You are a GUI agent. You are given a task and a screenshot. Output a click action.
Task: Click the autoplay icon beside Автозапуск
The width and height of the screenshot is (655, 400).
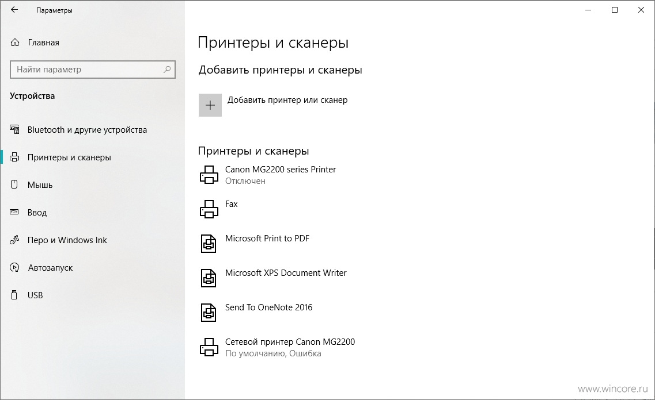14,267
